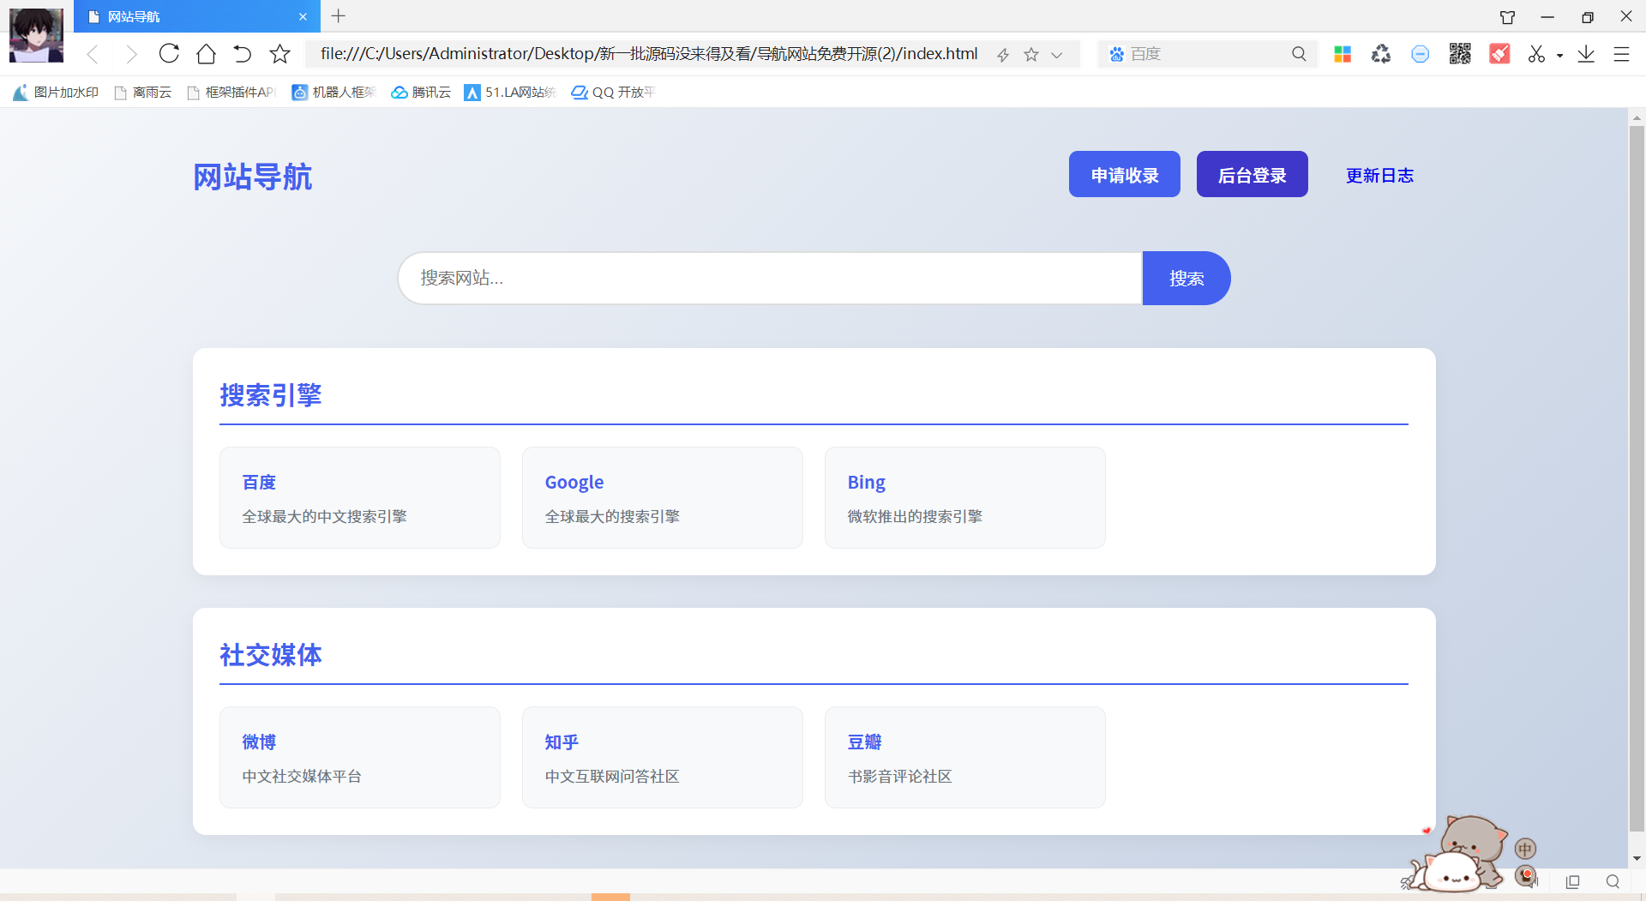Click the browser refresh icon
The image size is (1646, 901).
(169, 54)
